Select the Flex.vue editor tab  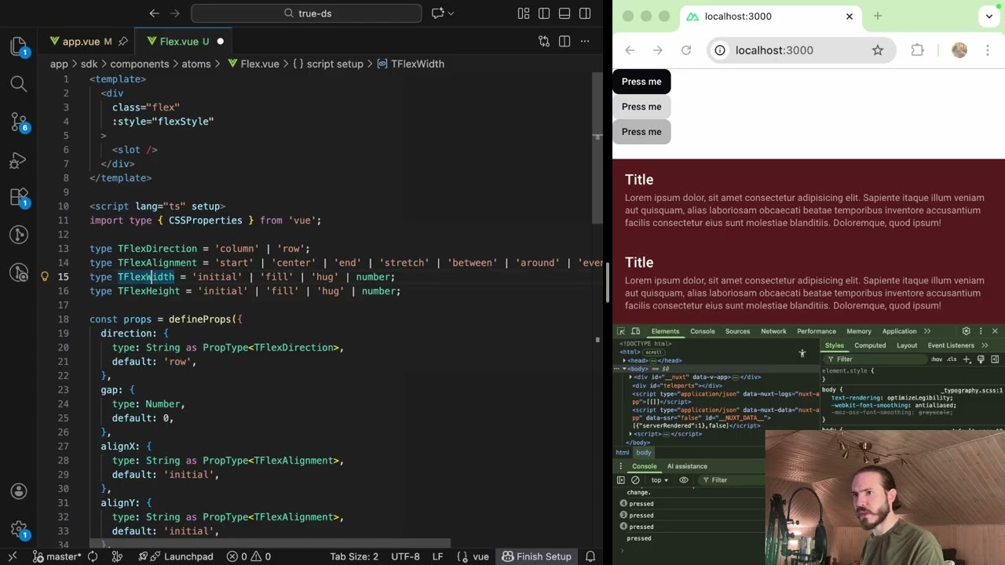click(184, 42)
